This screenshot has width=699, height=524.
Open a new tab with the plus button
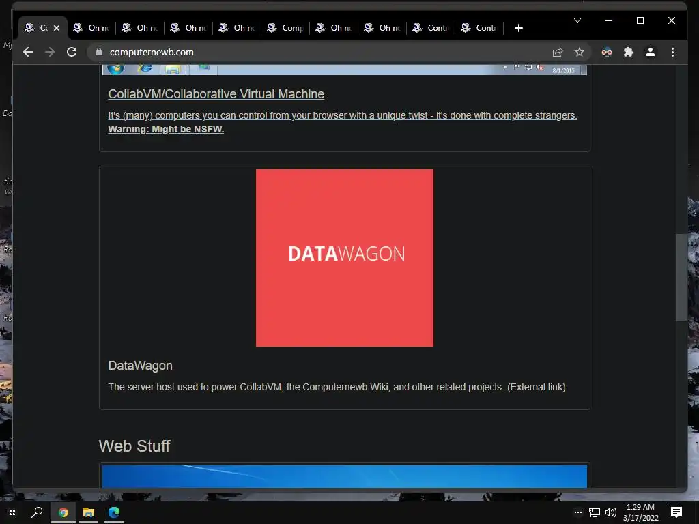pos(519,28)
